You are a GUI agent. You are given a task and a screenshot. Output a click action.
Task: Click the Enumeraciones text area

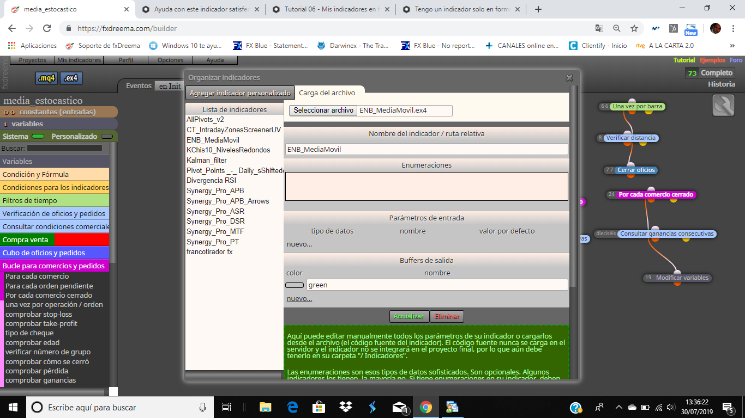[x=426, y=187]
